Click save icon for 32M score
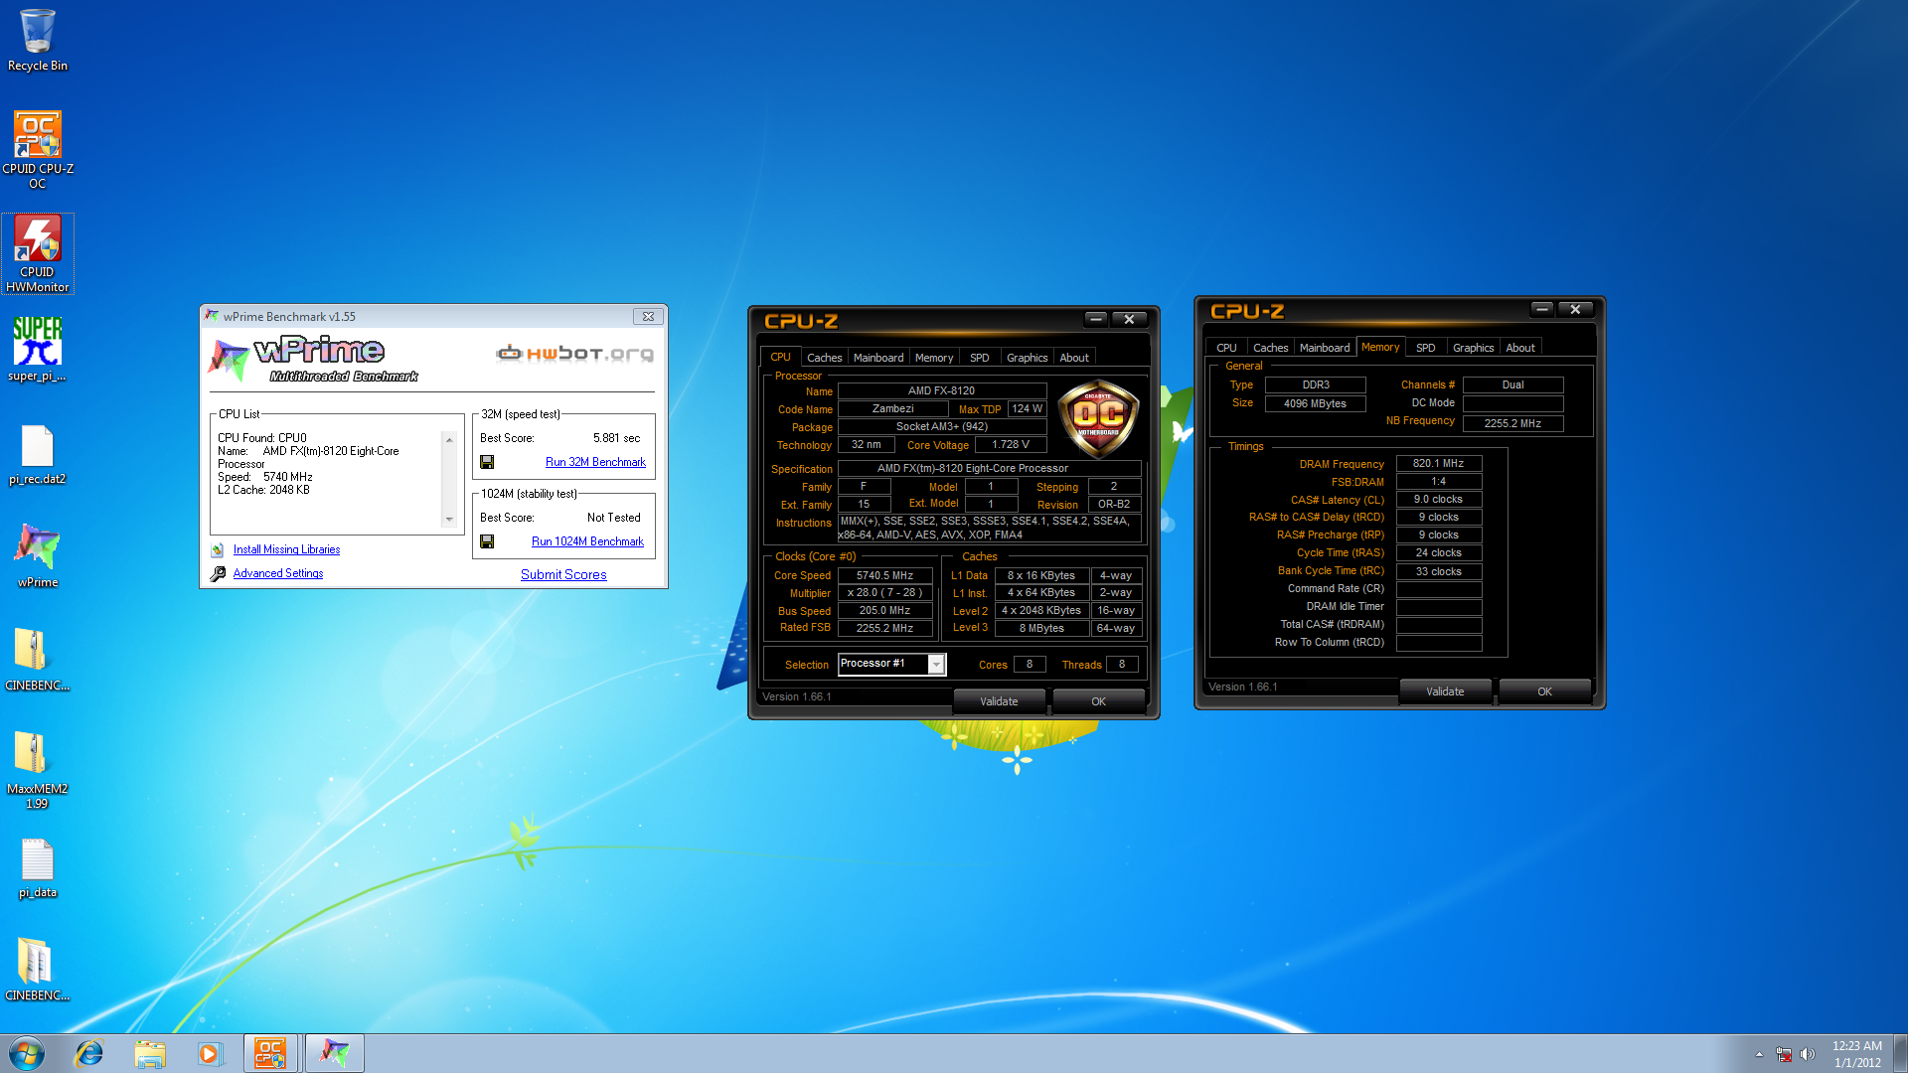 (487, 462)
